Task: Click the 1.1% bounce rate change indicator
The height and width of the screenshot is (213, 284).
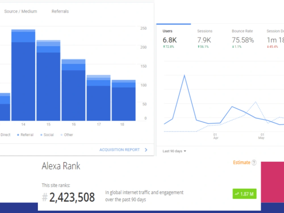Action: coord(237,47)
